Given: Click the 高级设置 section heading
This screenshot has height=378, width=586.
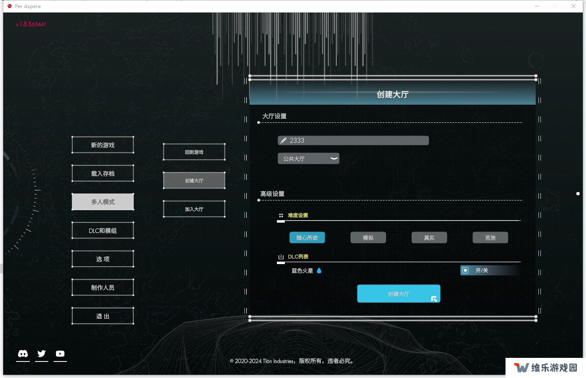Looking at the screenshot, I should 272,194.
